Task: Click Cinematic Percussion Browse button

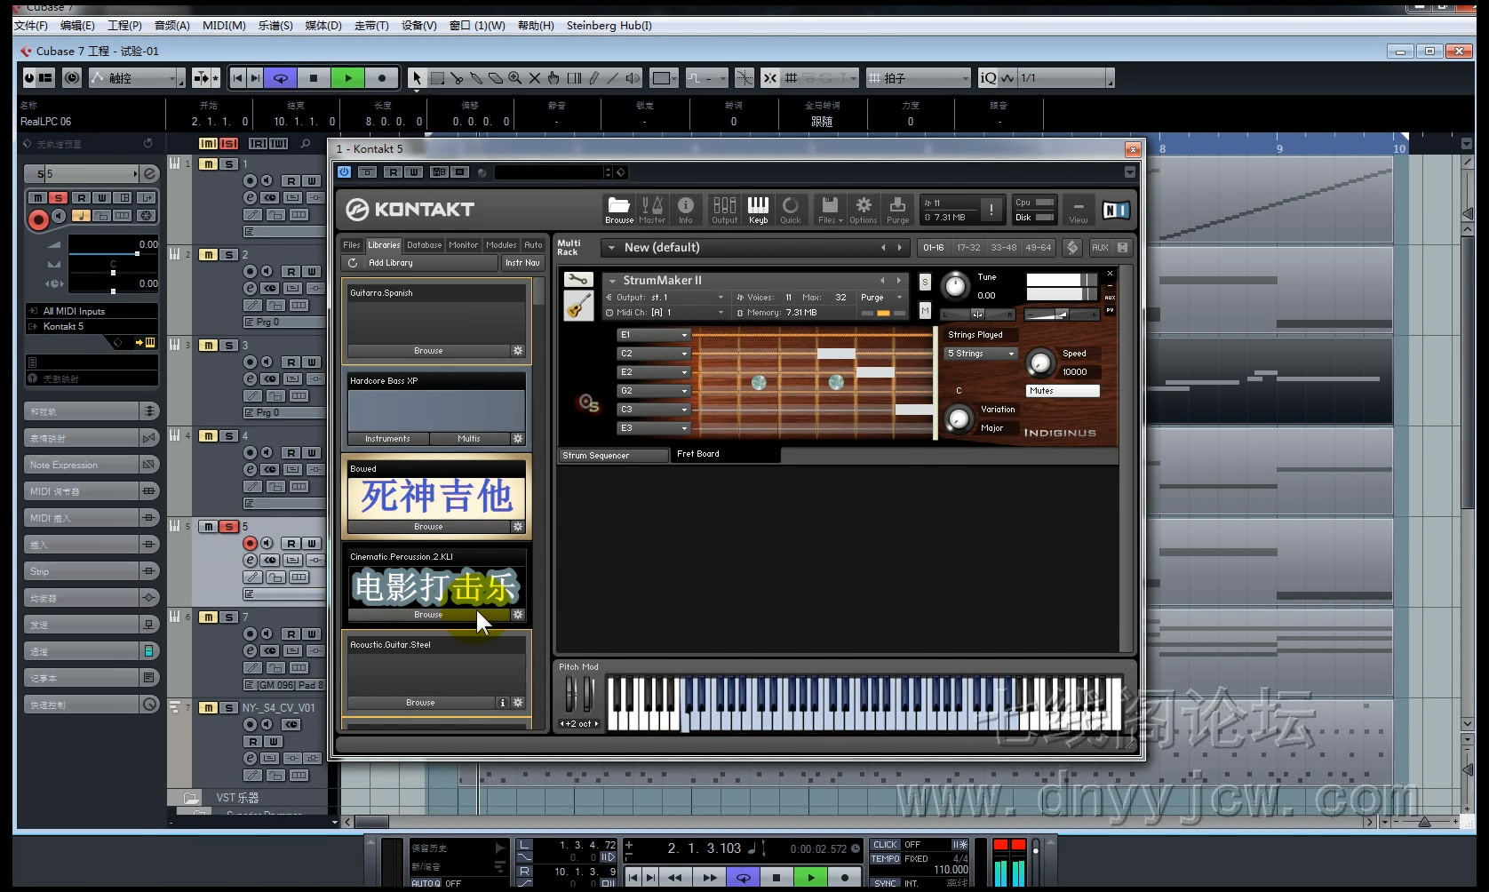Action: pos(428,615)
